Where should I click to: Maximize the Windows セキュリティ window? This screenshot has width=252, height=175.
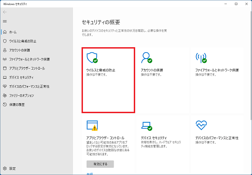pyautogui.click(x=236, y=4)
